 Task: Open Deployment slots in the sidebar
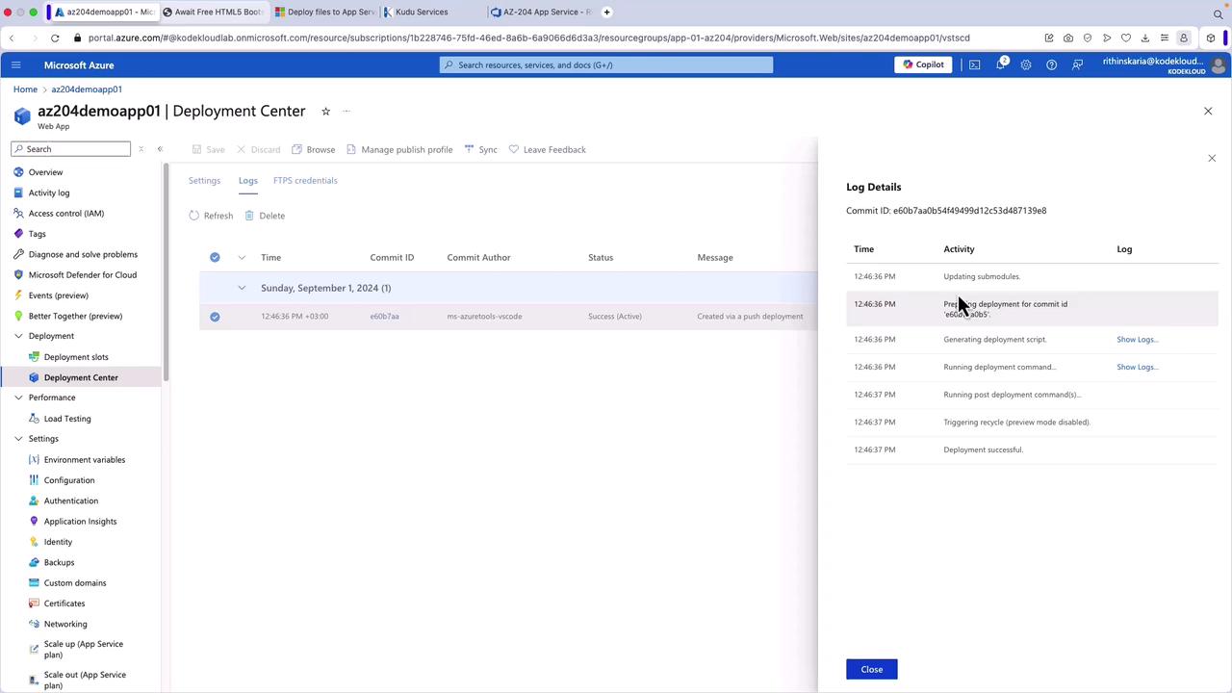[x=76, y=357]
